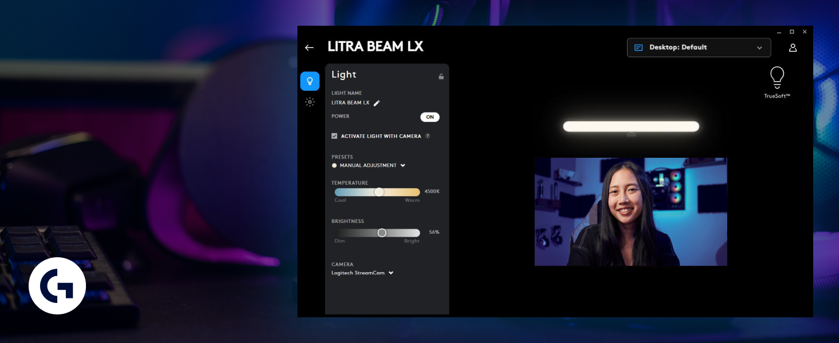Toggle the Power ON switch
Image resolution: width=839 pixels, height=343 pixels.
click(430, 117)
